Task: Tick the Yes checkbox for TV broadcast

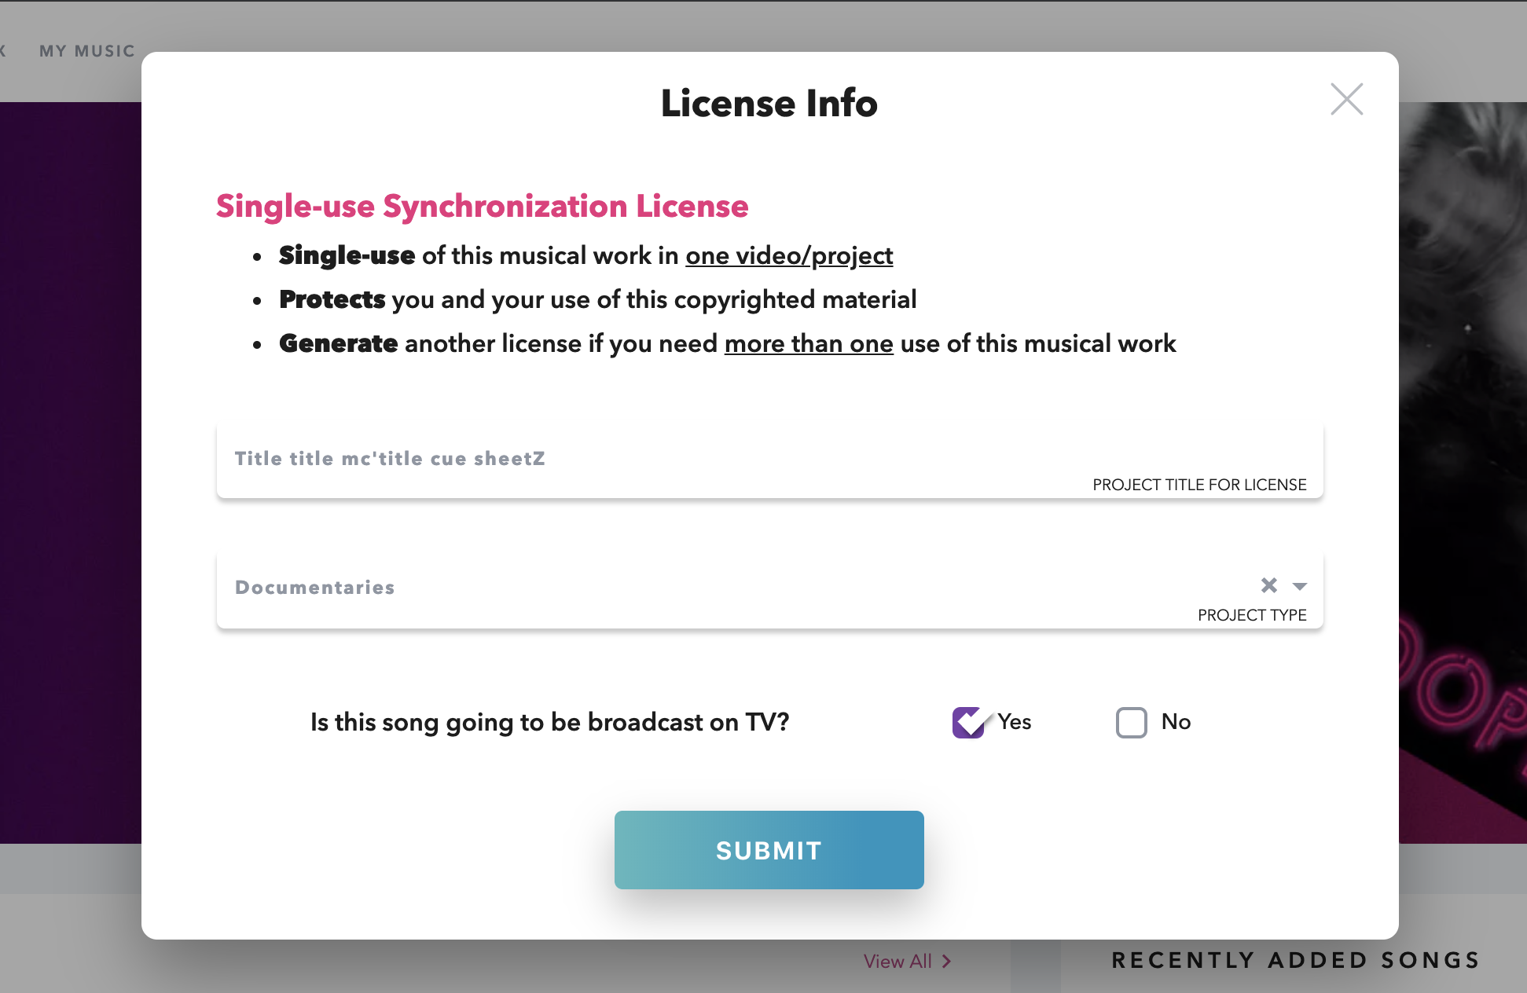Action: point(969,723)
